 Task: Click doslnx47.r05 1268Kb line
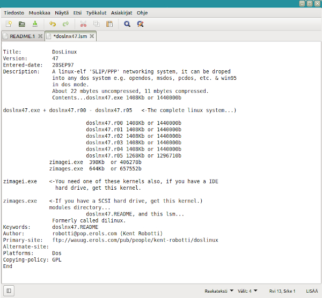click(x=134, y=155)
